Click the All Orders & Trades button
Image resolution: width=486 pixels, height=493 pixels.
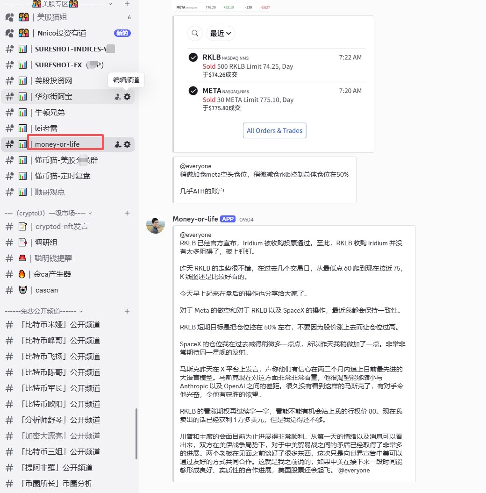[274, 130]
